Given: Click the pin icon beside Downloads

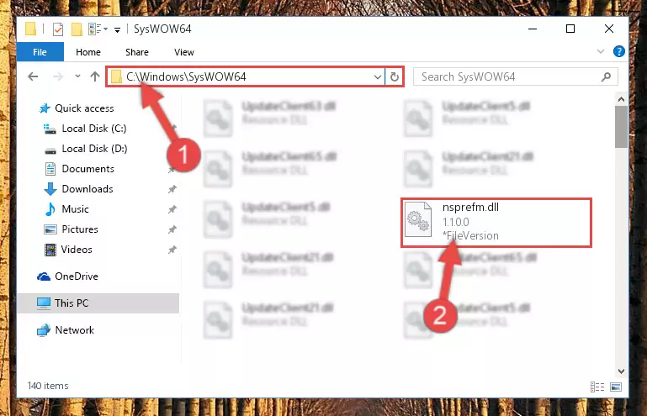Looking at the screenshot, I should pos(172,189).
